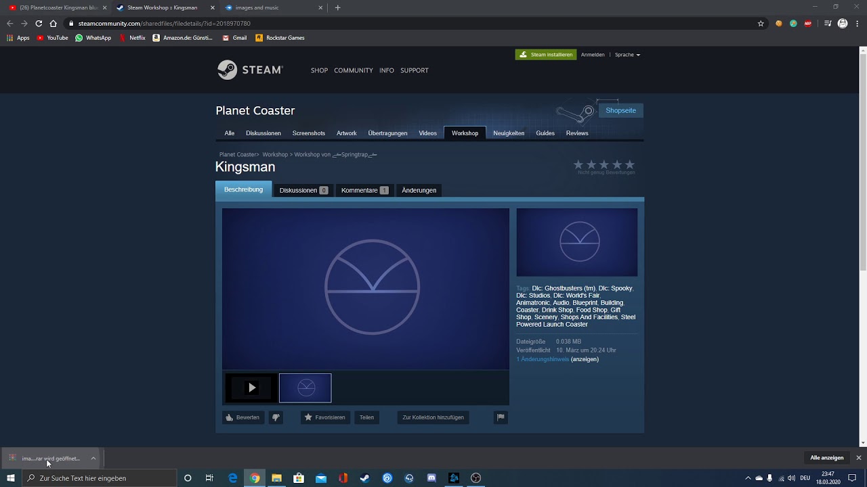The width and height of the screenshot is (867, 487).
Task: Open the Guides hub tab
Action: [545, 133]
